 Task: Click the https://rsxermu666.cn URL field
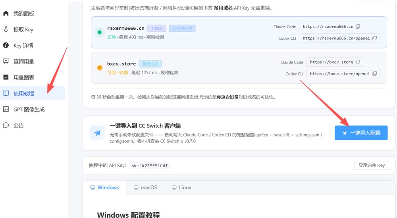[x=331, y=27]
